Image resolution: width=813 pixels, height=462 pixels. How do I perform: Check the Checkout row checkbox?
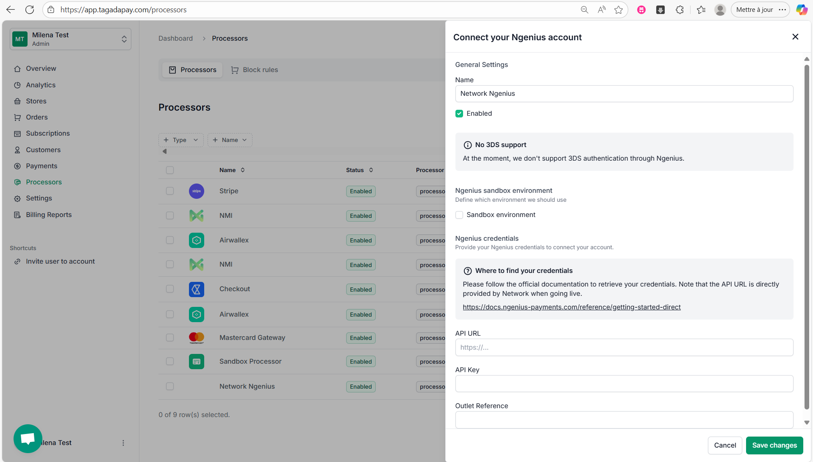170,289
